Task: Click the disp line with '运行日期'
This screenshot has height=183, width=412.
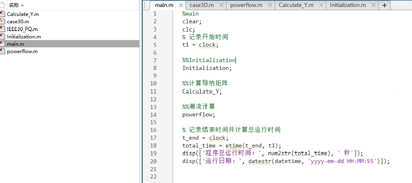Action: [x=286, y=161]
